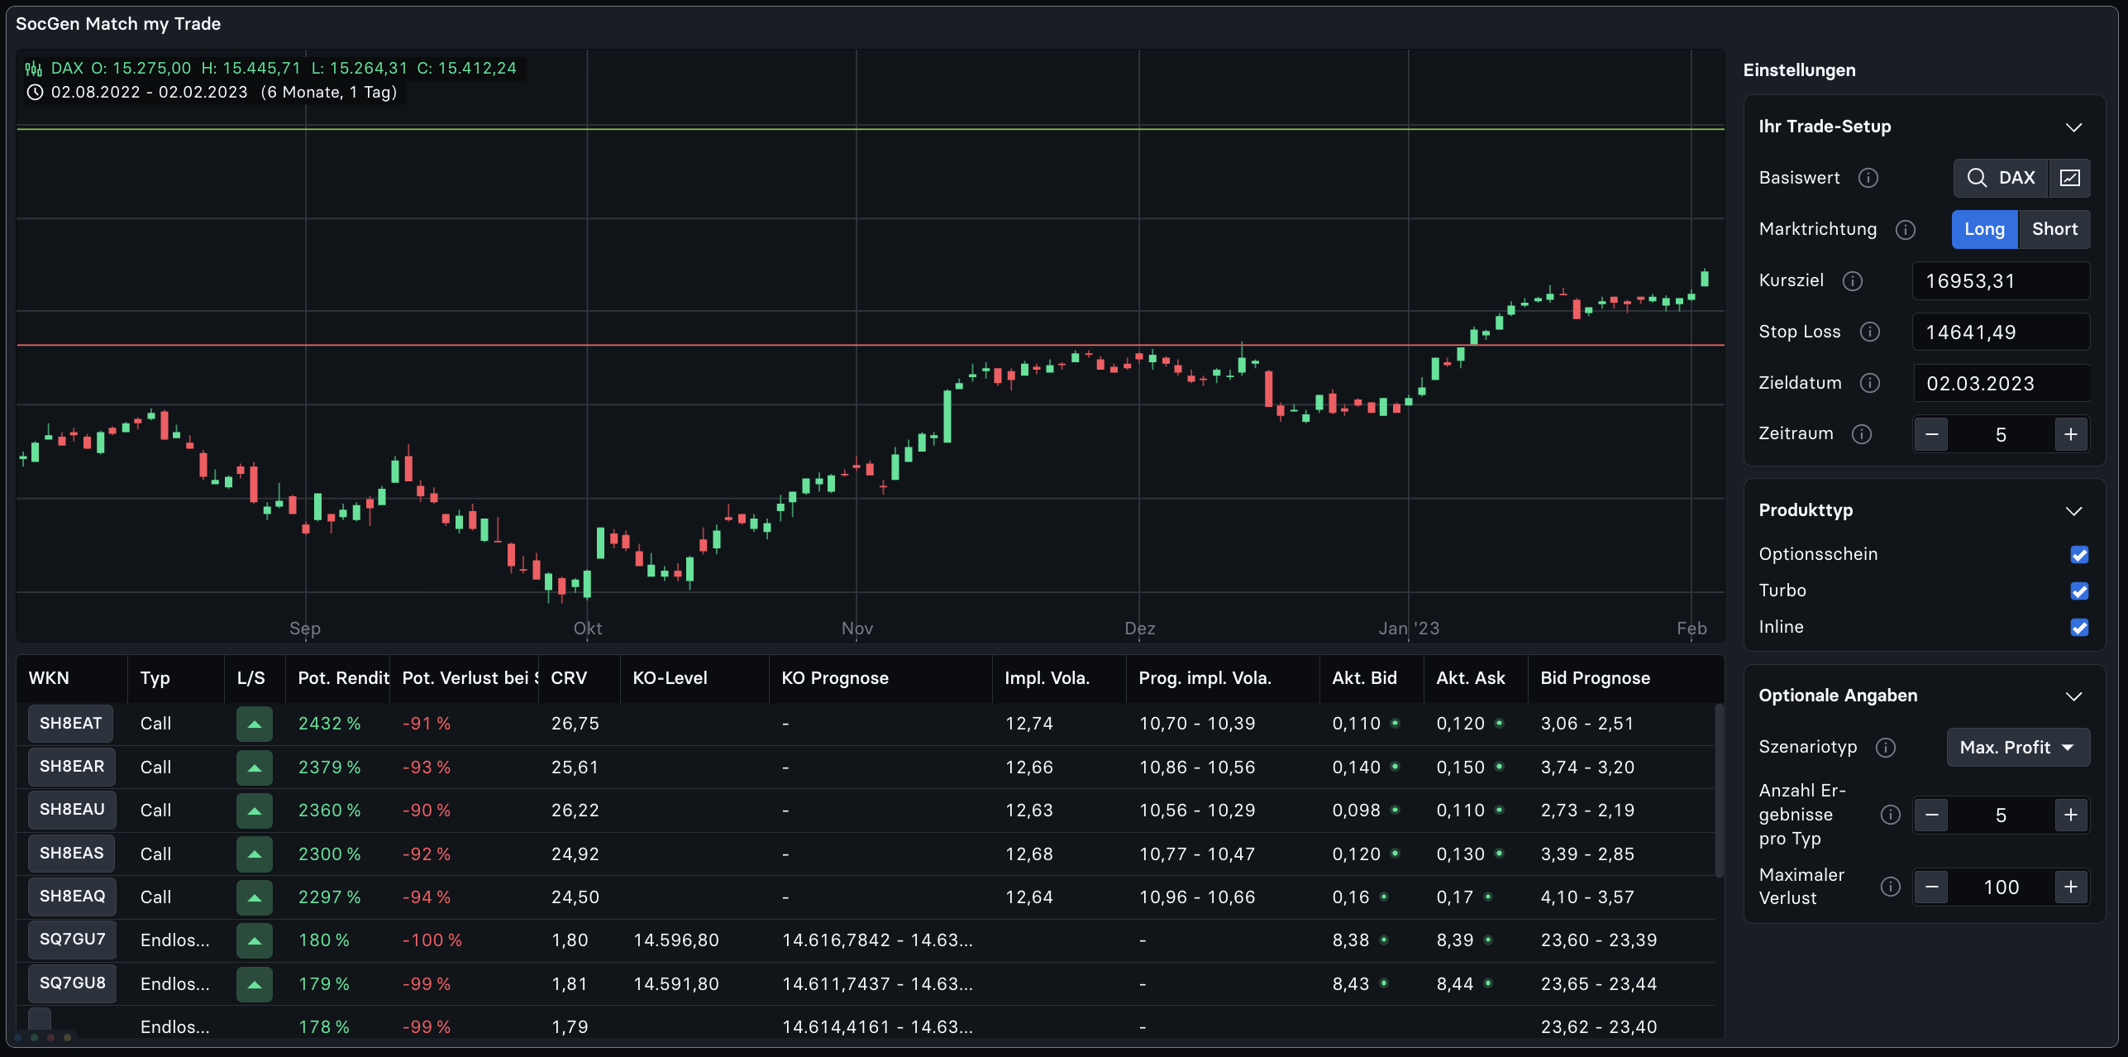The width and height of the screenshot is (2128, 1057).
Task: Decrease Anzahl Ergebnisse pro Typ with minus
Action: [1931, 815]
